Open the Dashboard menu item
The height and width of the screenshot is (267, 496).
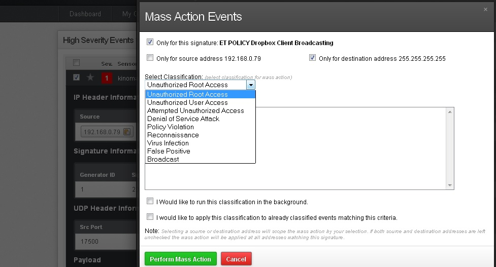tap(85, 14)
